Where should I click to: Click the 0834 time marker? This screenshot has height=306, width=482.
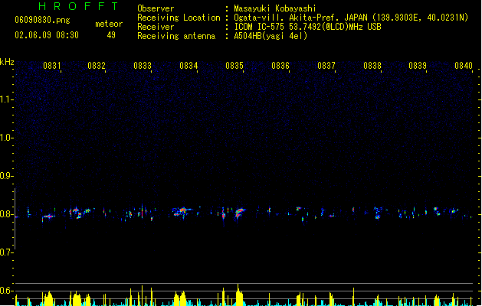[x=189, y=66]
